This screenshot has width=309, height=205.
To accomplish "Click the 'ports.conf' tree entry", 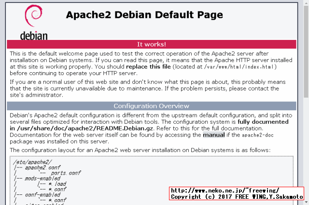I will tap(66, 173).
